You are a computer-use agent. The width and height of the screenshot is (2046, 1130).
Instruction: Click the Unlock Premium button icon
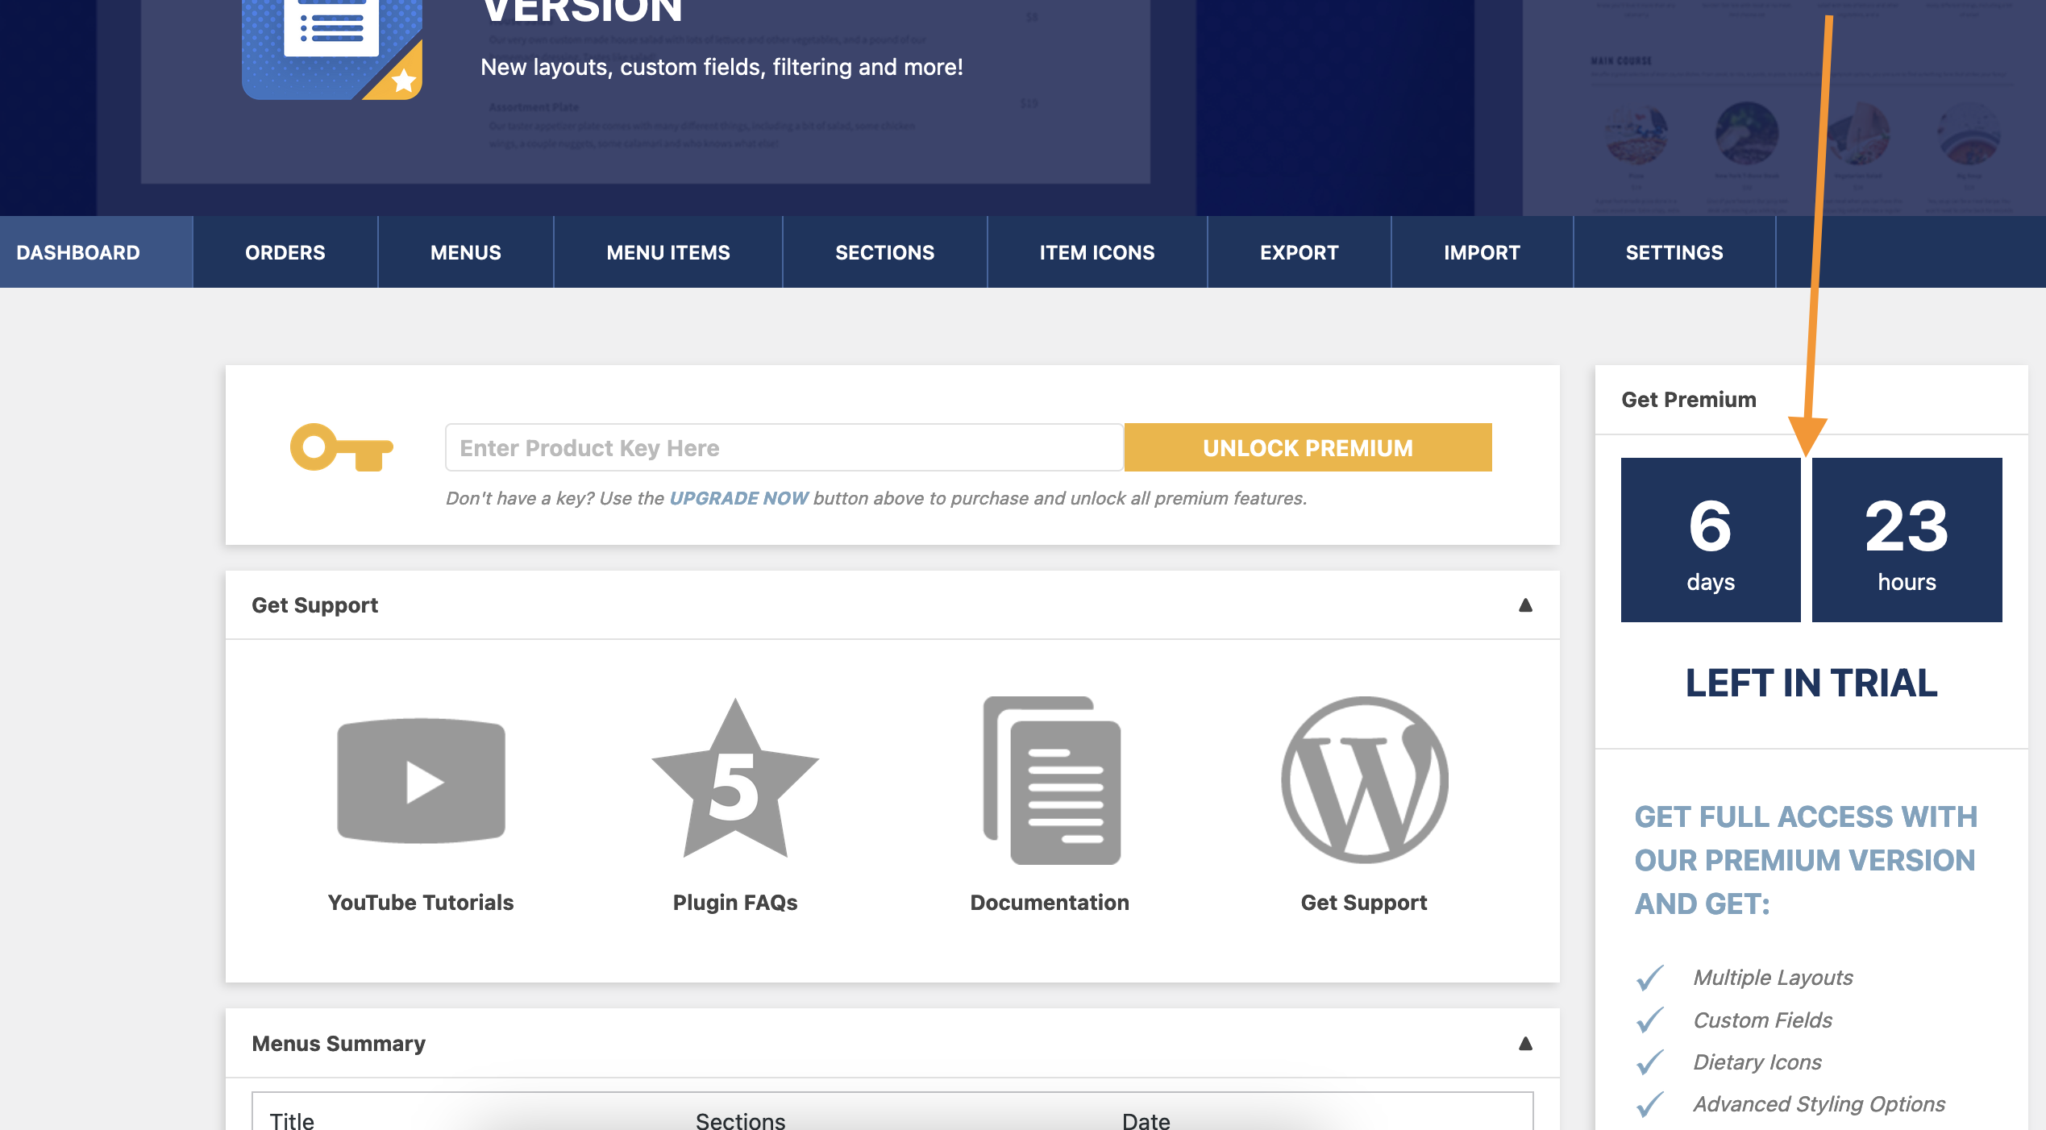click(1307, 447)
